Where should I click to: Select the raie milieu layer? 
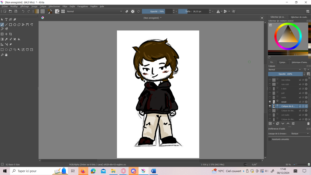click(x=285, y=80)
